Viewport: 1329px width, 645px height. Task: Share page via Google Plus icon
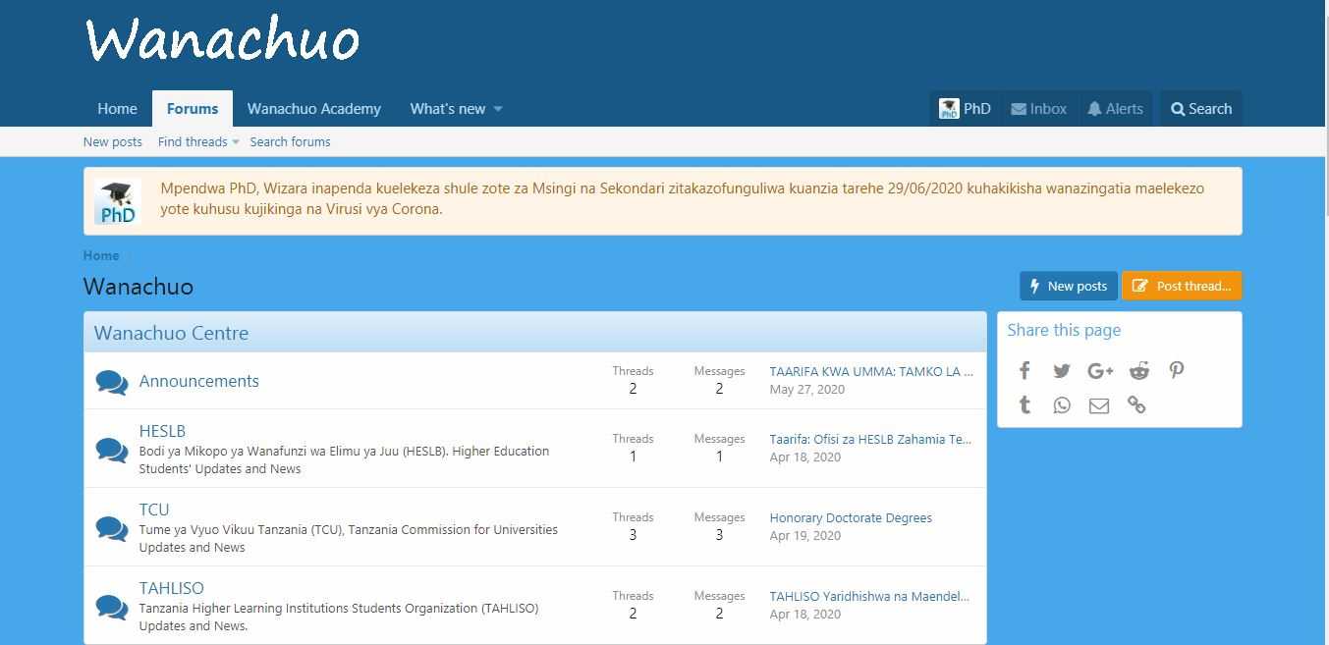[x=1100, y=370]
